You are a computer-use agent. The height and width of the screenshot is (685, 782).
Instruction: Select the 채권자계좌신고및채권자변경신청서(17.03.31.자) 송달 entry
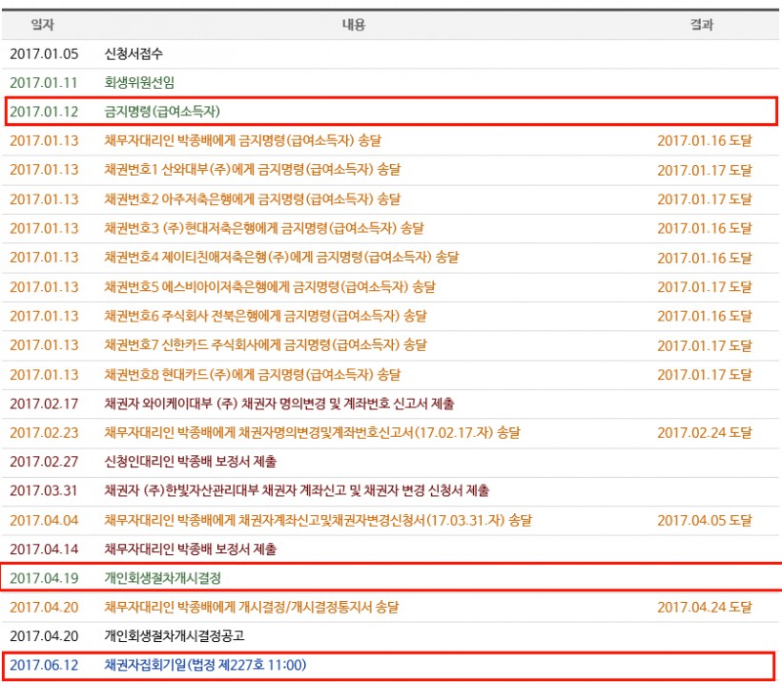pos(318,520)
